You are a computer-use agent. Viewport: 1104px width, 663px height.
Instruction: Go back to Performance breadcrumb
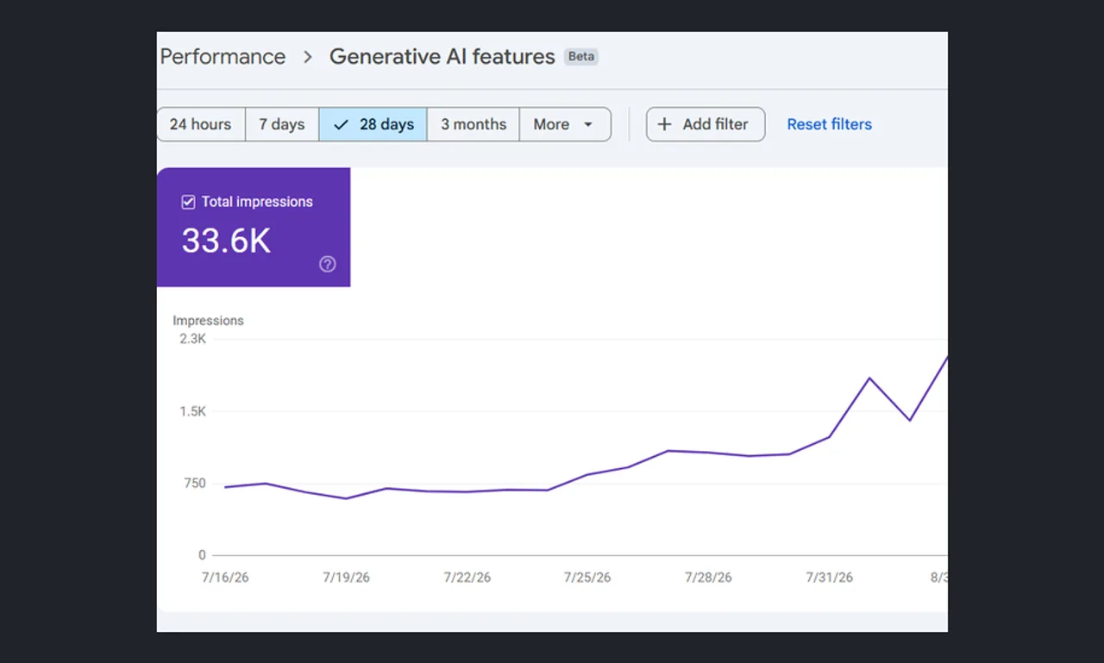[x=223, y=57]
